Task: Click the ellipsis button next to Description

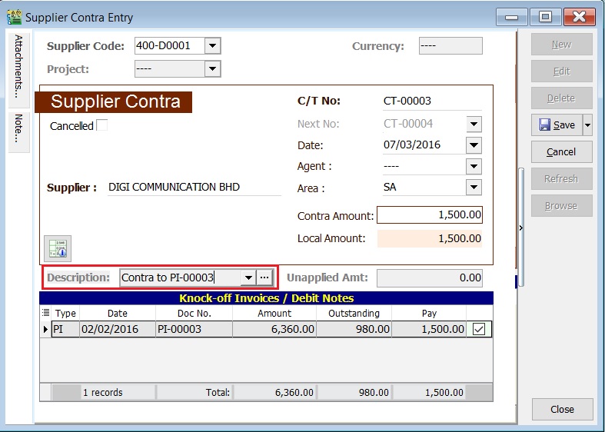Action: tap(264, 277)
